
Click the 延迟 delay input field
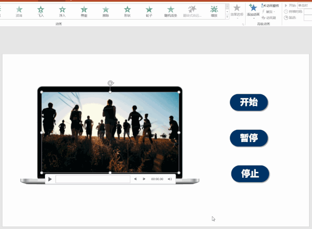(308, 18)
